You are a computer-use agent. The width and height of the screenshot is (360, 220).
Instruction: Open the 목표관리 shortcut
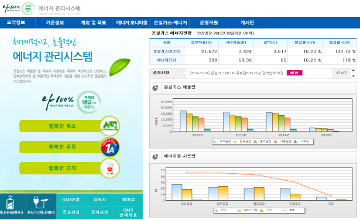click(71, 212)
